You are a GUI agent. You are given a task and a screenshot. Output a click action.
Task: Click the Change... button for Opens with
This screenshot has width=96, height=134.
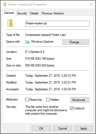(x=76, y=42)
